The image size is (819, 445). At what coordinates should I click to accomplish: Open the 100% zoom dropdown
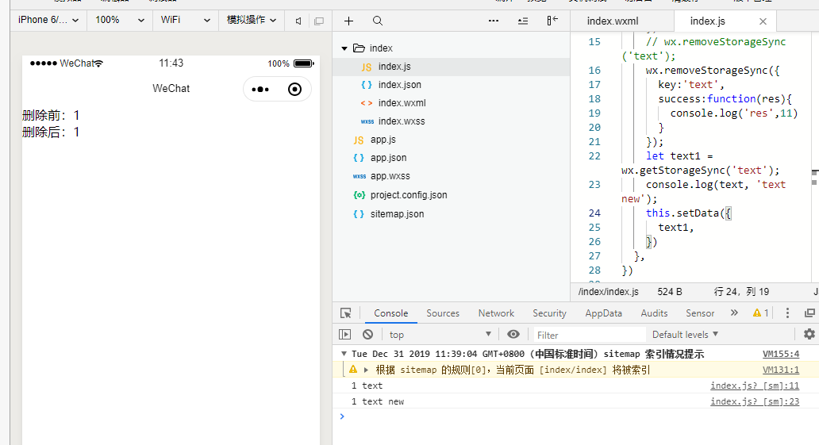pyautogui.click(x=120, y=20)
